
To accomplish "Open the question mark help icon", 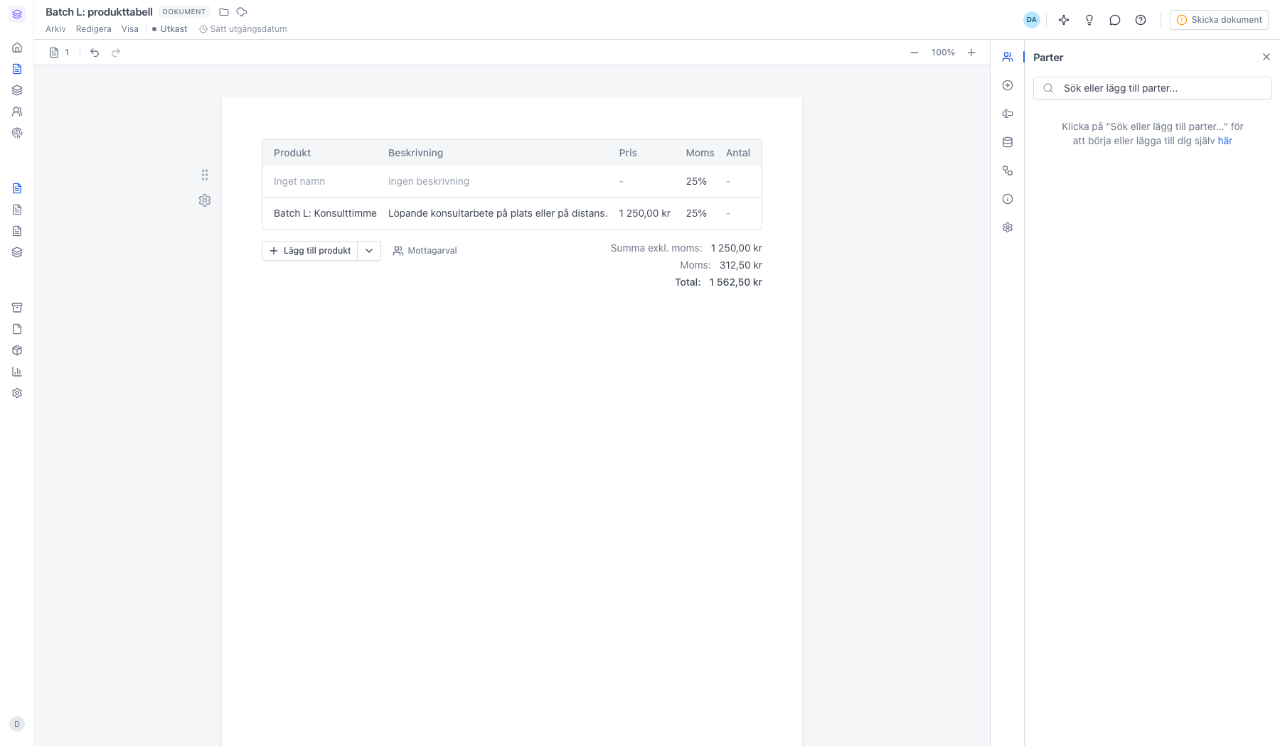I will [1141, 20].
